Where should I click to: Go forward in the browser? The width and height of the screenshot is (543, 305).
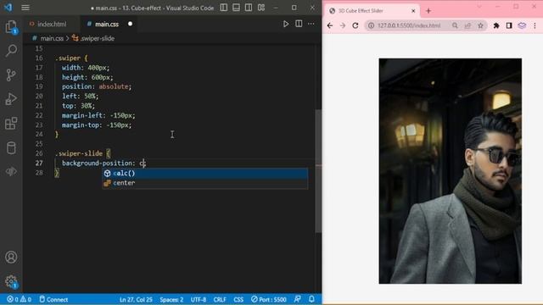(343, 25)
